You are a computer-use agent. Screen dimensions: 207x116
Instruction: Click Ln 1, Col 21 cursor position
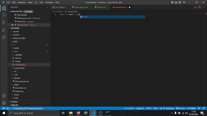click(129, 108)
